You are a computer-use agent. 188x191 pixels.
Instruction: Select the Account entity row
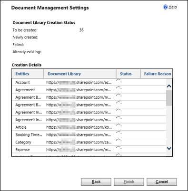tap(89, 82)
